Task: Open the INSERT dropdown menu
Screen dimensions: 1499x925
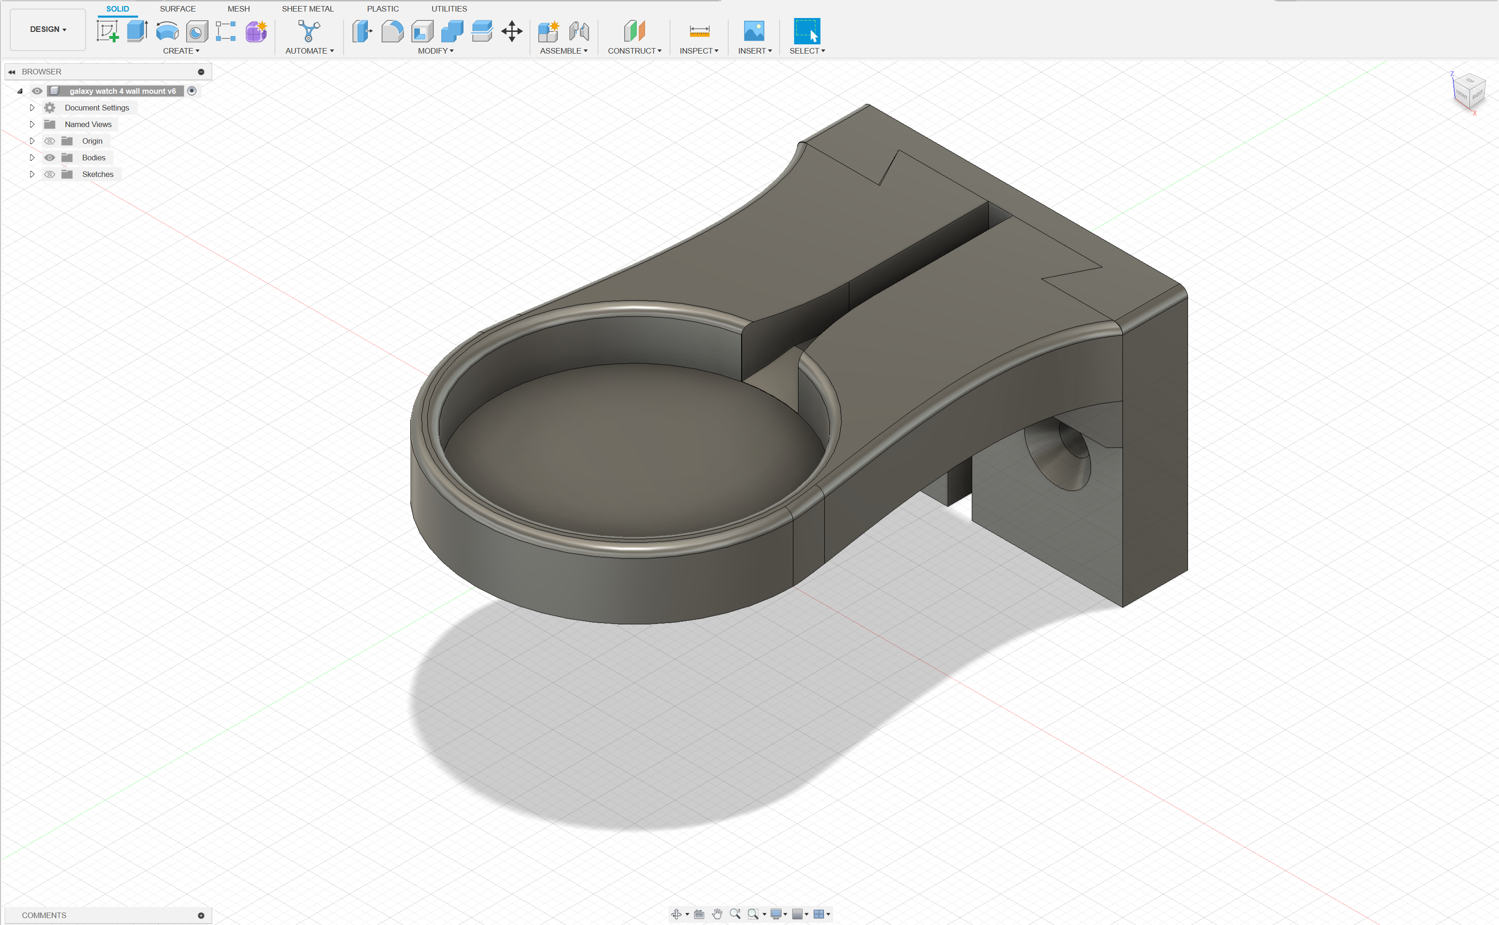Action: click(755, 51)
